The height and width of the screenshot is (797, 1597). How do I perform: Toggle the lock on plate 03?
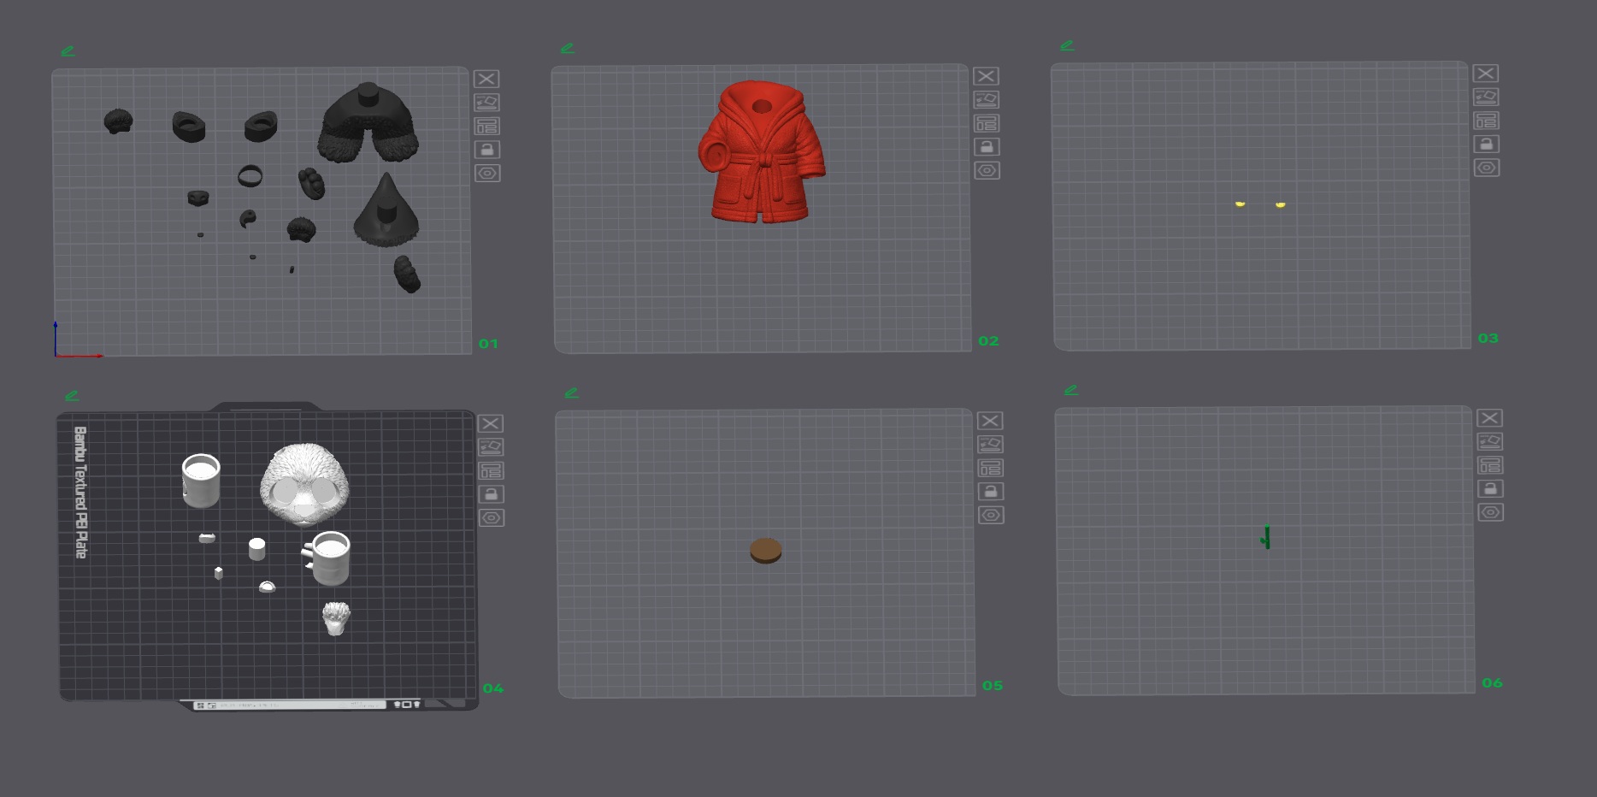(1486, 145)
